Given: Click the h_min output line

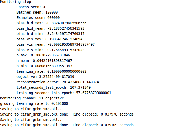Looking at the screenshot, I should point(44,66).
